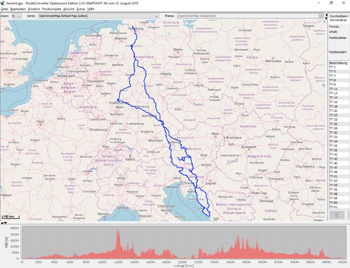Open the Bearbeiten menu
The height and width of the screenshot is (268, 350).
[18, 9]
